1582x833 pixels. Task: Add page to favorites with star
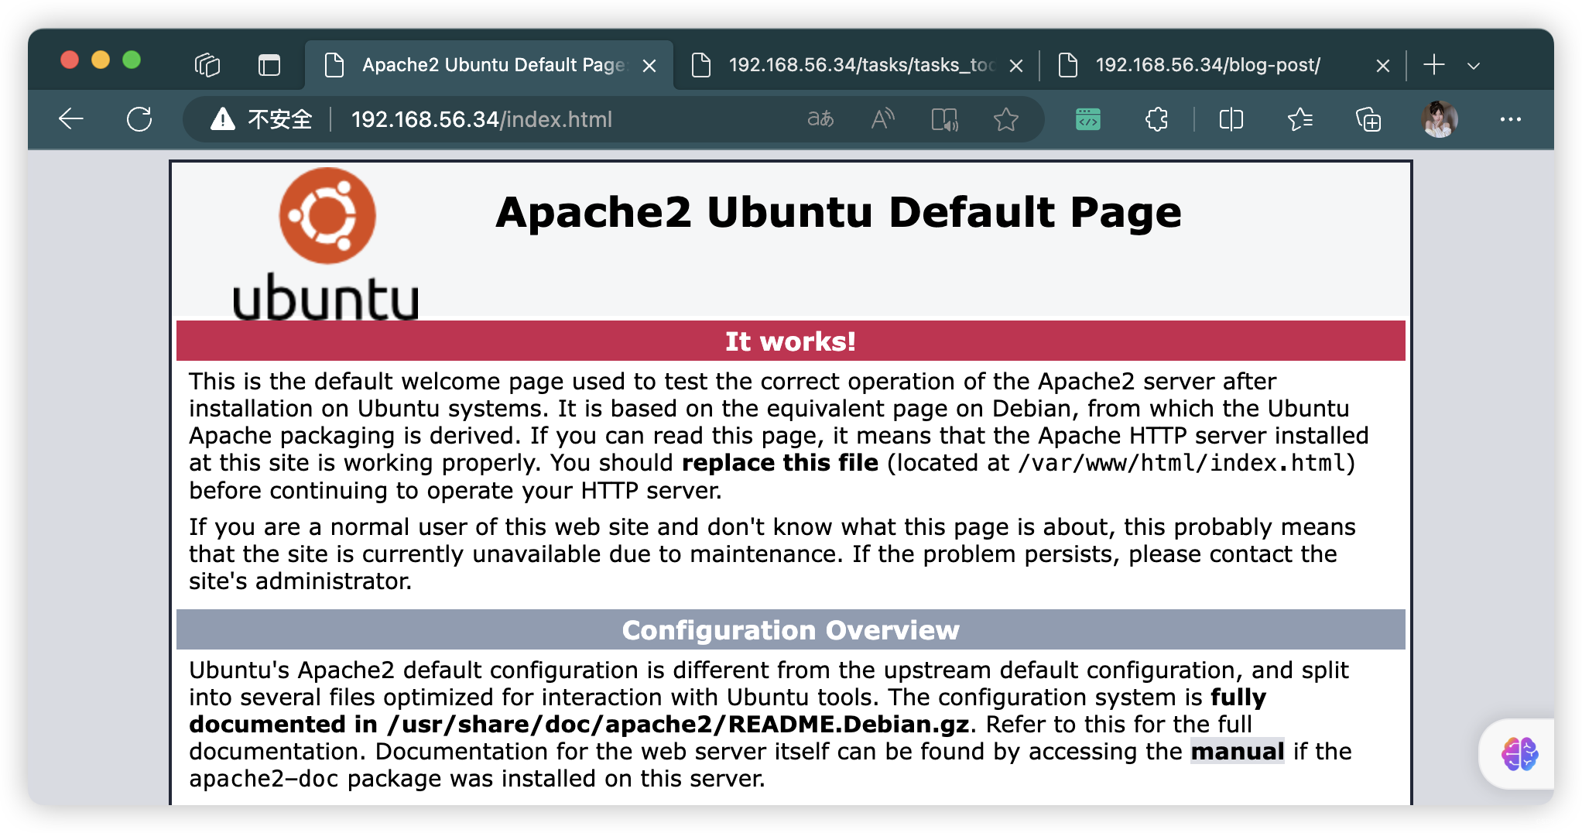[x=1006, y=119]
